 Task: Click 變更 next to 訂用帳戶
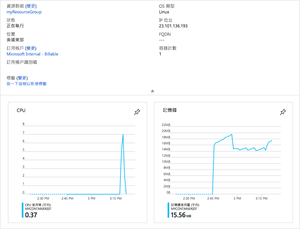31,48
